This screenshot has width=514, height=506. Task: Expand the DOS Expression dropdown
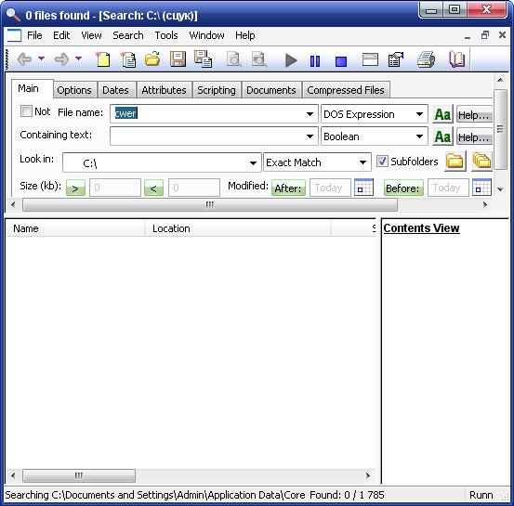419,114
